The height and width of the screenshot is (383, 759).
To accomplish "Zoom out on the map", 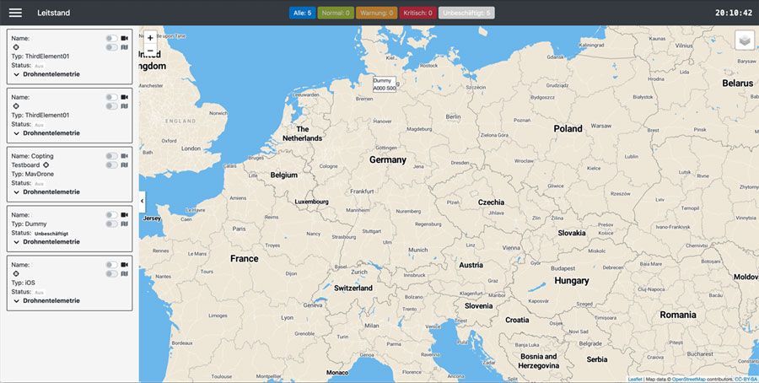I will click(x=150, y=52).
